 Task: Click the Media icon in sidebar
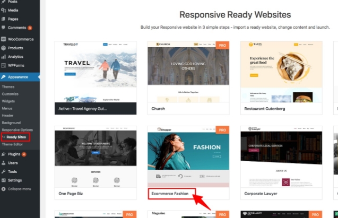pyautogui.click(x=4, y=10)
